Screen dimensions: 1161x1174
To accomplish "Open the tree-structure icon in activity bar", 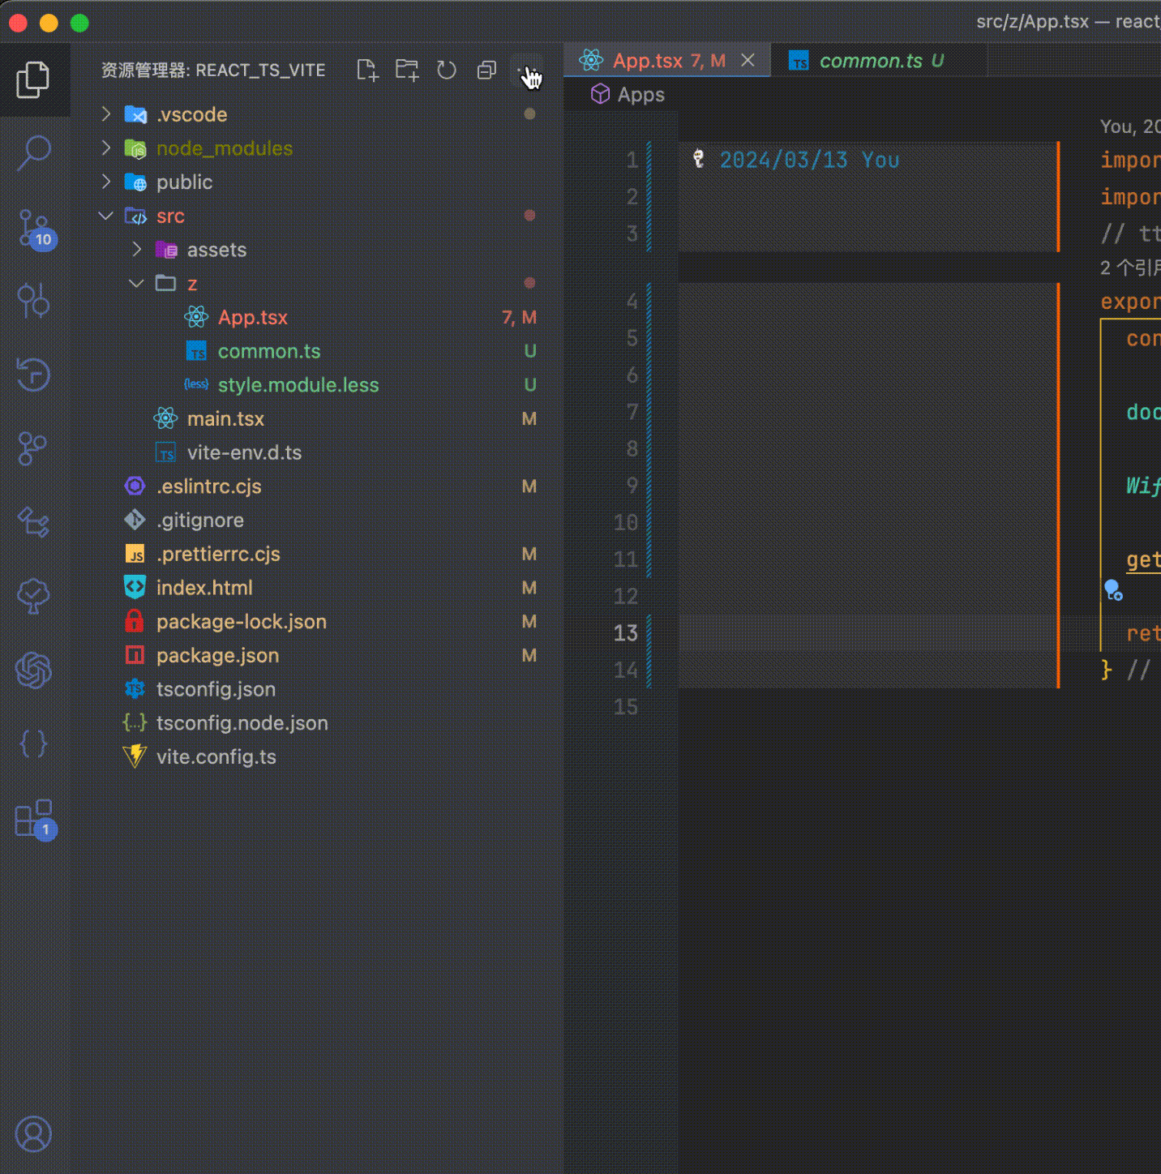I will (x=33, y=521).
